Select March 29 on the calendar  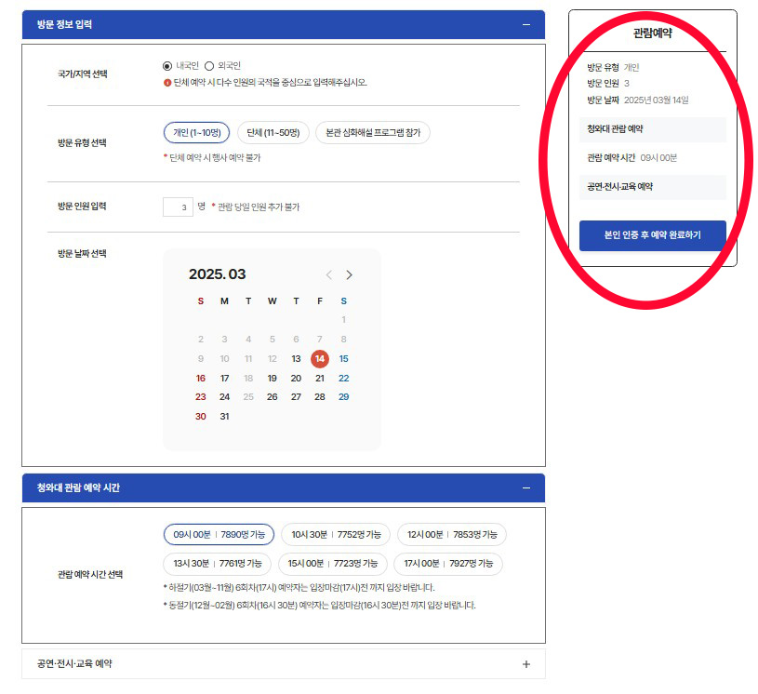[x=344, y=397]
